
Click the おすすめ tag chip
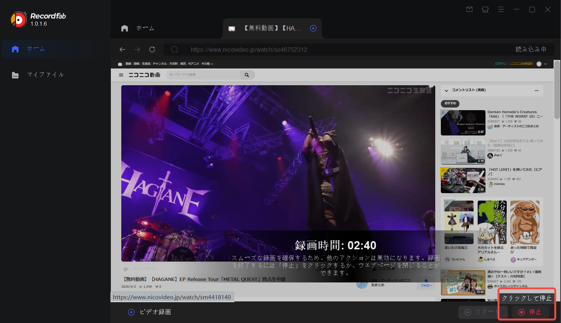[450, 103]
